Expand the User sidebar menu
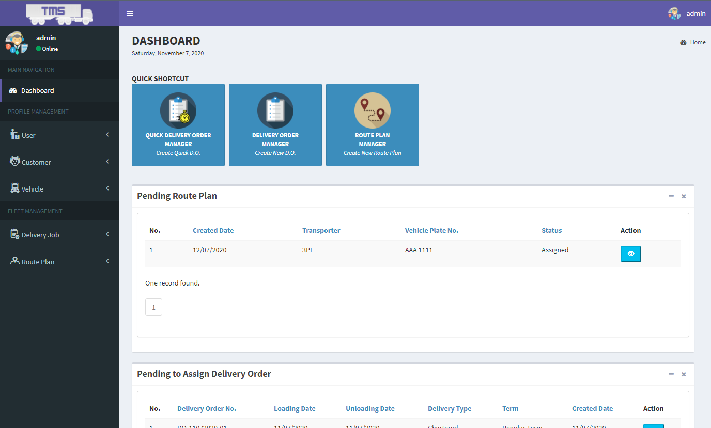711x428 pixels. click(59, 135)
